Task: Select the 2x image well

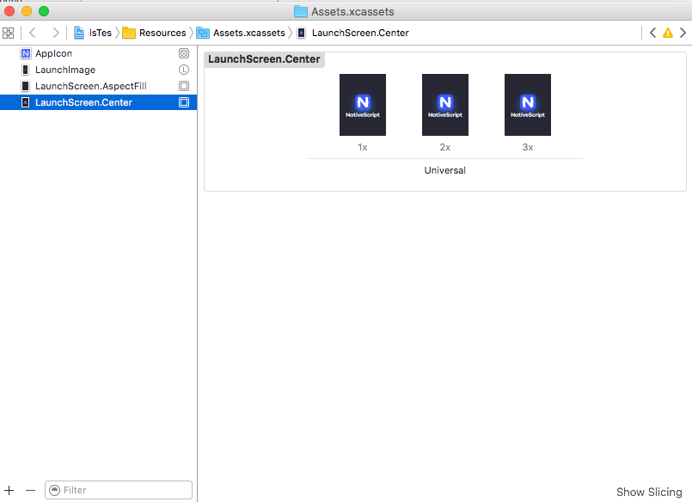Action: tap(445, 105)
